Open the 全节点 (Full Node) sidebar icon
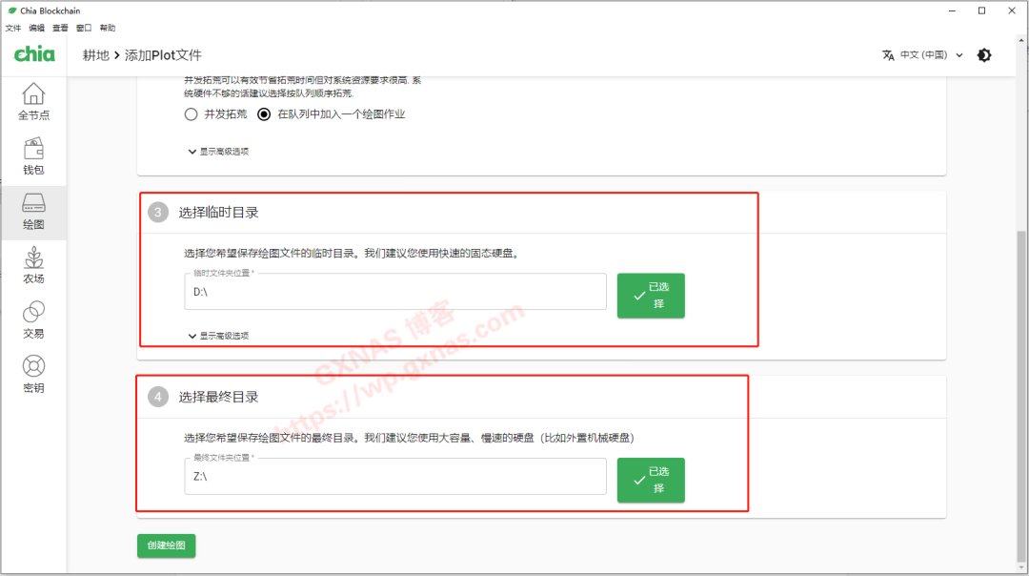The width and height of the screenshot is (1029, 576). 33,102
